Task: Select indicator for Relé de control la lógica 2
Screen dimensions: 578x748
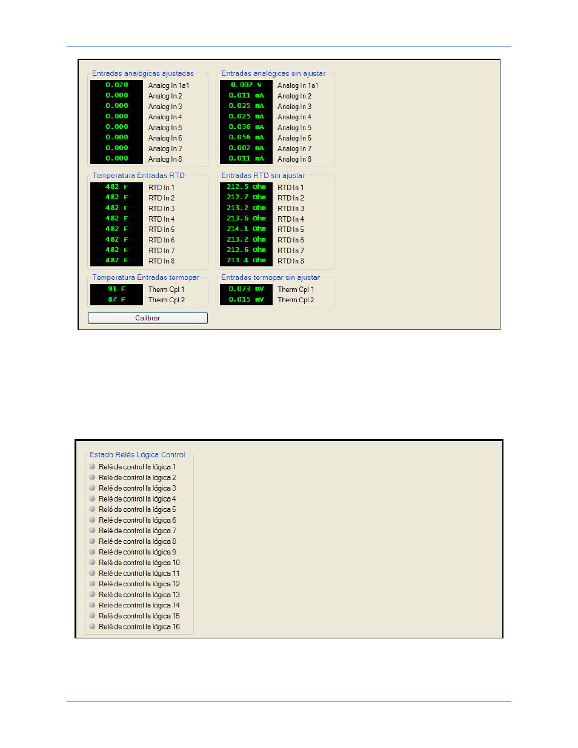Action: [92, 477]
